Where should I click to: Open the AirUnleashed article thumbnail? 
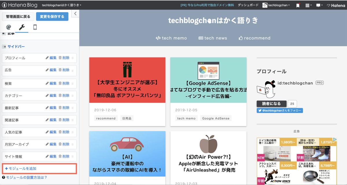[208, 154]
